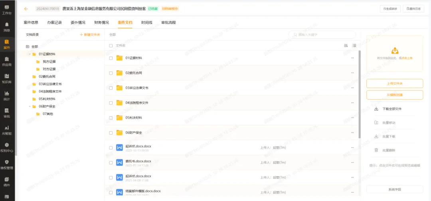Tick checkbox for 04法院程序文件 folder row
The width and height of the screenshot is (431, 201).
point(111,103)
